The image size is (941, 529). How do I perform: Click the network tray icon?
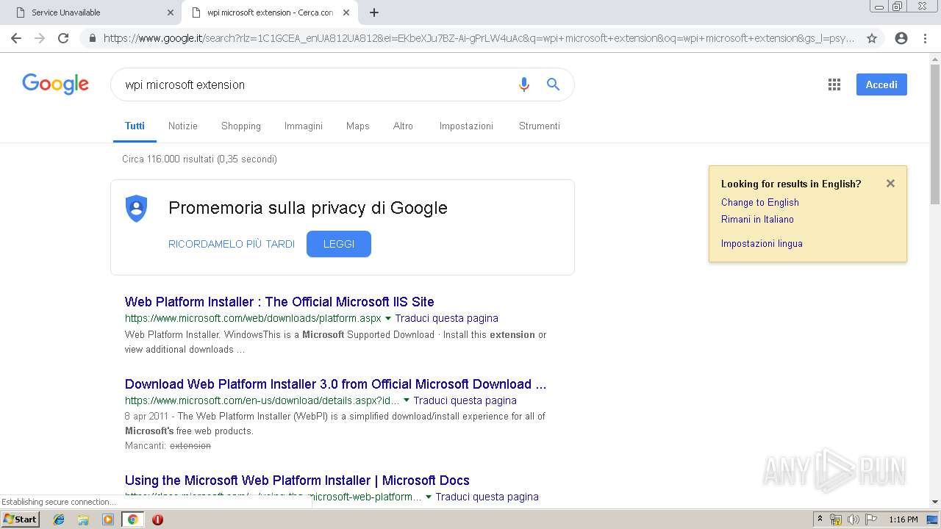click(836, 519)
